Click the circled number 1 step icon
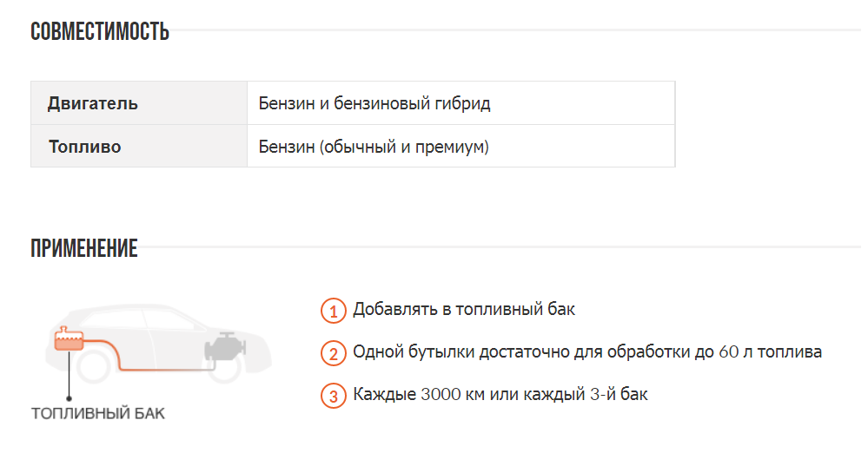This screenshot has height=453, width=868. (333, 310)
